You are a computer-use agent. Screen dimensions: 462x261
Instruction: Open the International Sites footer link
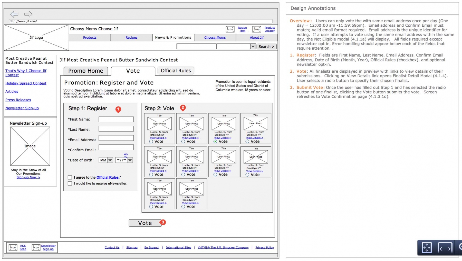179,247
